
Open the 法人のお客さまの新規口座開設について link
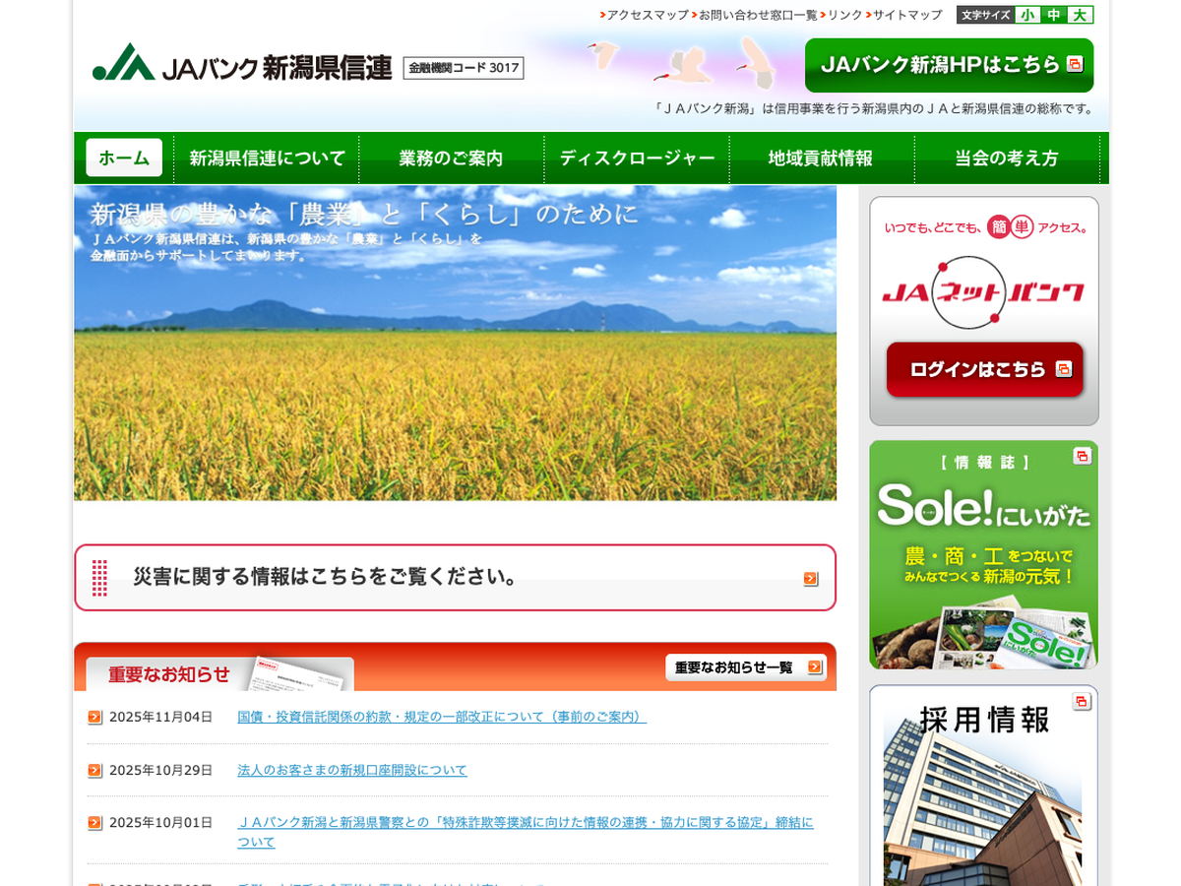pos(351,770)
